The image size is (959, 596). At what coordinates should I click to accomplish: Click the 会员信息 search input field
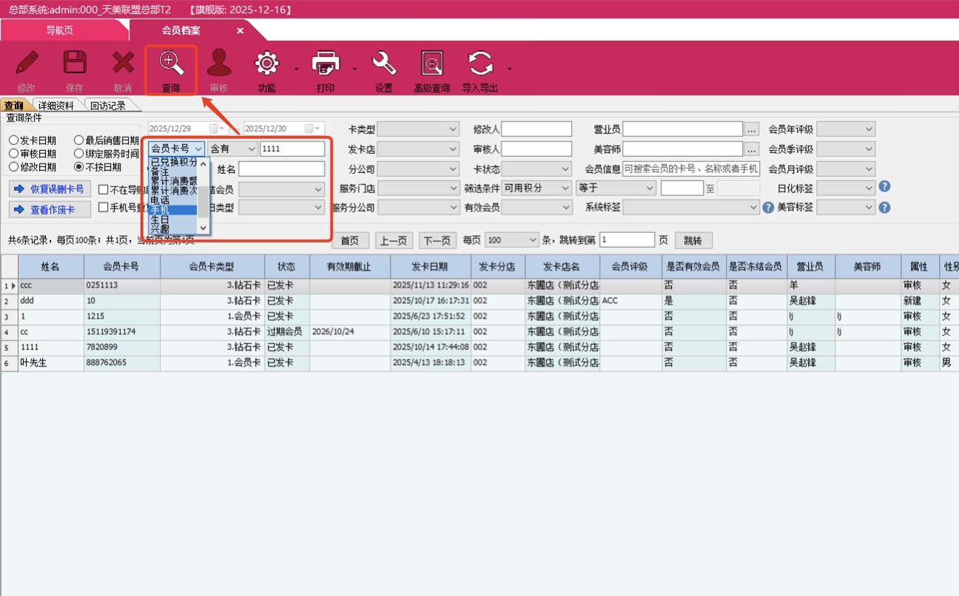point(690,169)
